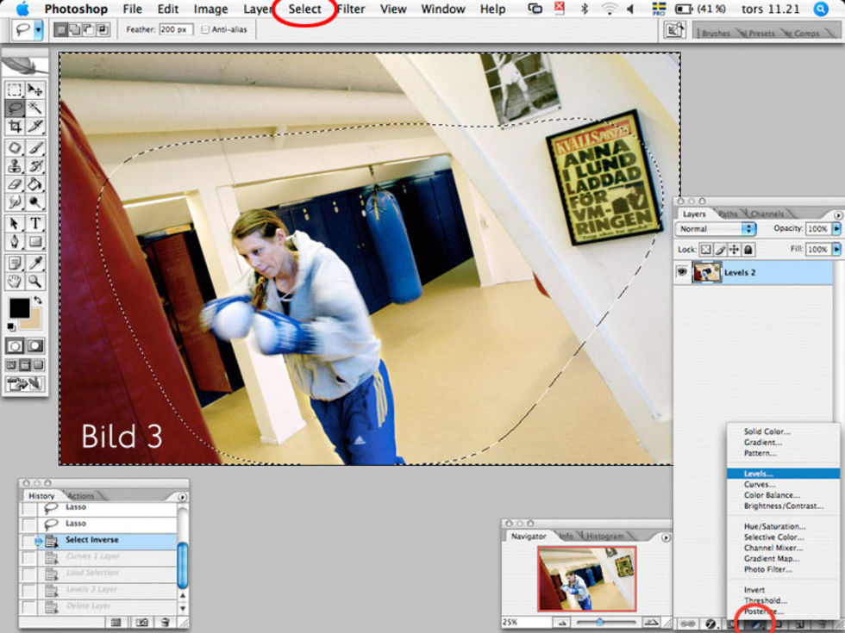Image resolution: width=845 pixels, height=633 pixels.
Task: Open the Image menu
Action: click(210, 9)
